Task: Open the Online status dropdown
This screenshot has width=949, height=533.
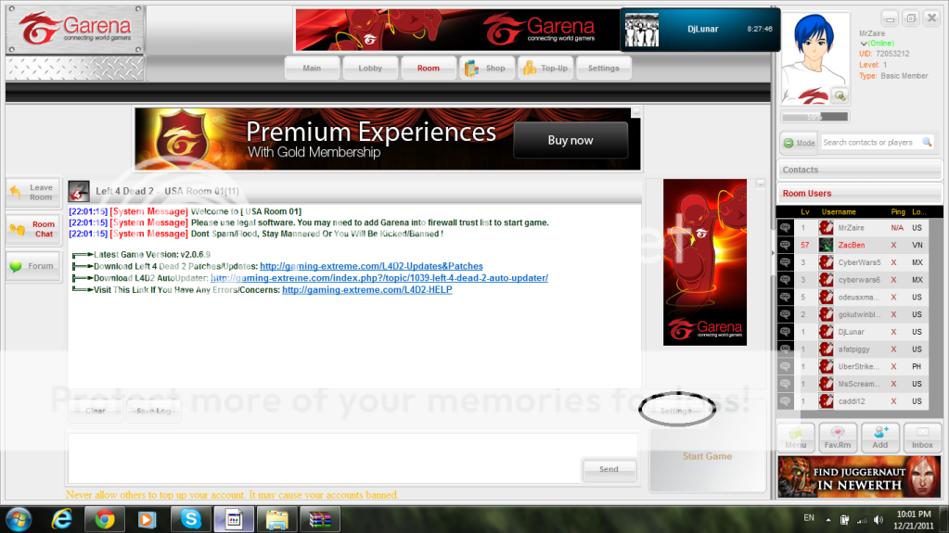Action: click(x=864, y=44)
